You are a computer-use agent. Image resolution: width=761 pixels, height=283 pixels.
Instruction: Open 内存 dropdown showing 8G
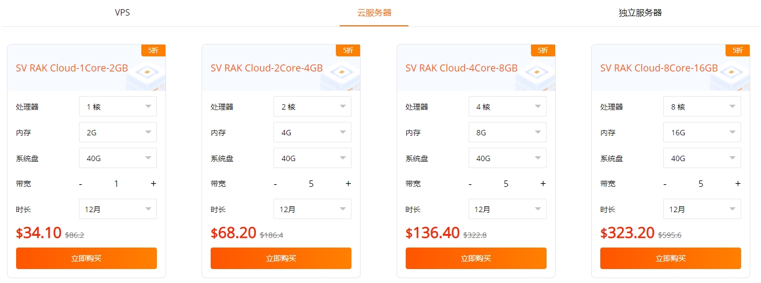pyautogui.click(x=507, y=132)
